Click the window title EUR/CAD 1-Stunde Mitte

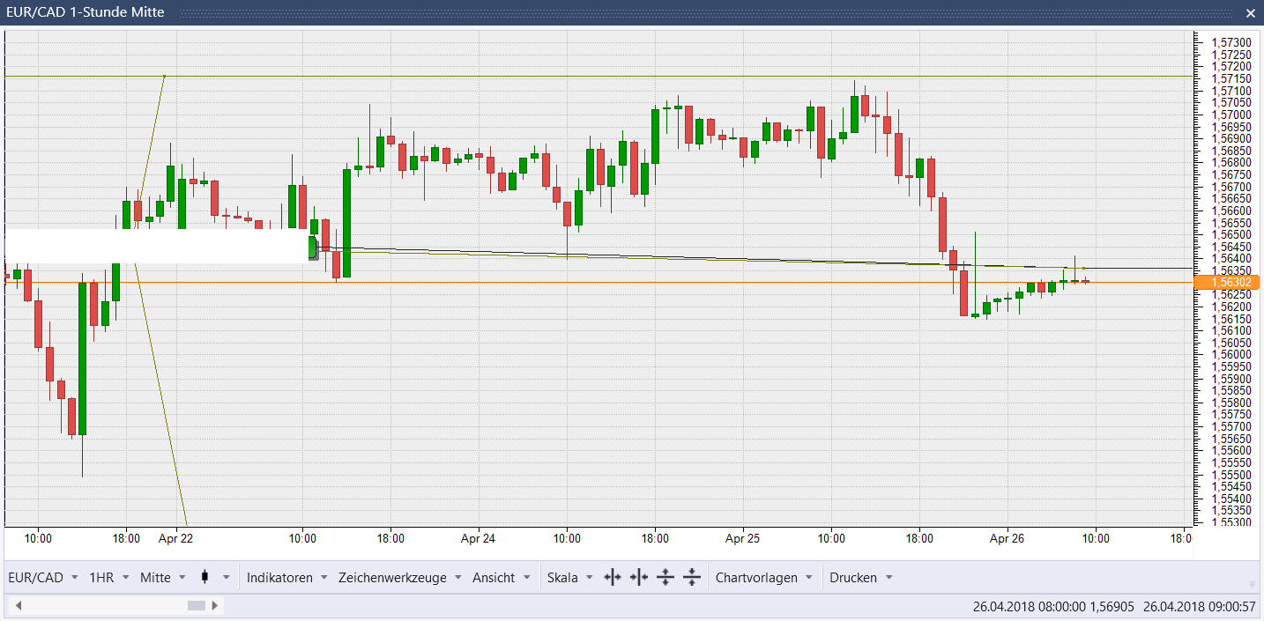[x=85, y=12]
